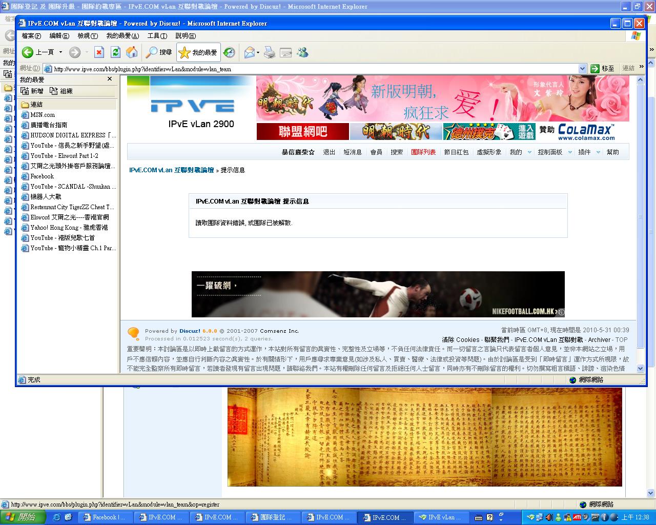Click the 清除 Cookies footer link
The width and height of the screenshot is (656, 525).
[x=461, y=339]
